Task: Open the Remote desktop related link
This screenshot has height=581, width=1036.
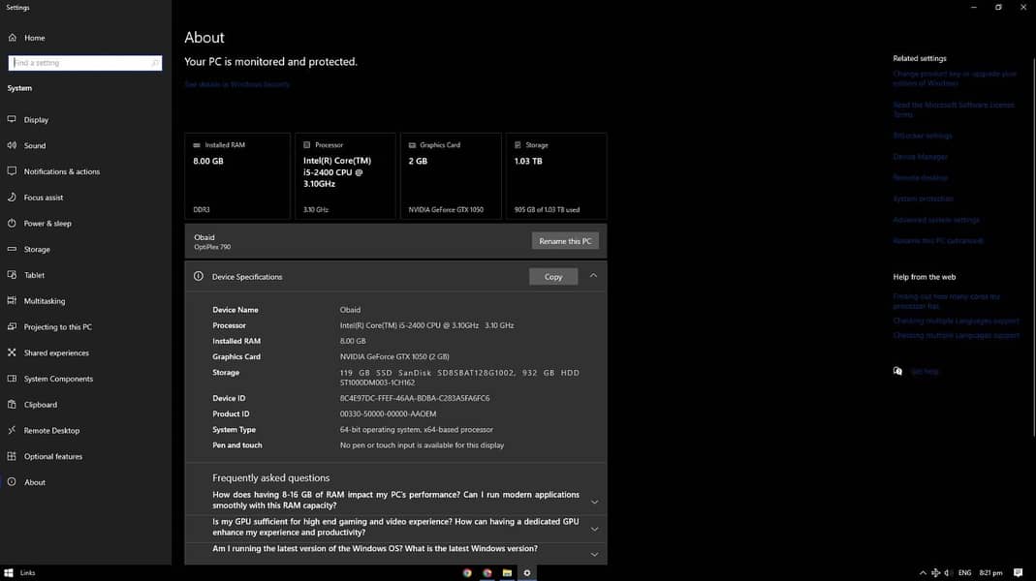Action: click(x=921, y=177)
